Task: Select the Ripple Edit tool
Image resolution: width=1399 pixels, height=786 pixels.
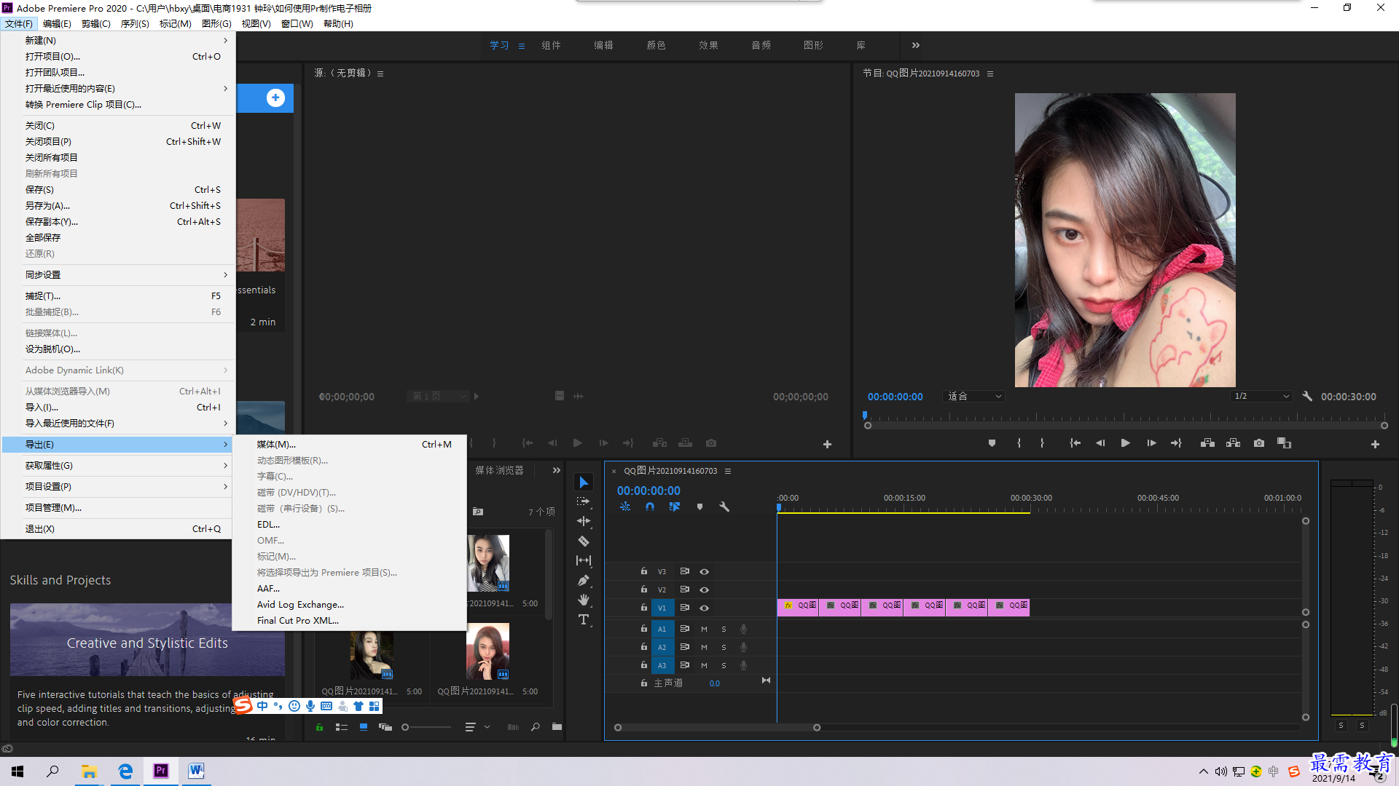Action: tap(584, 521)
